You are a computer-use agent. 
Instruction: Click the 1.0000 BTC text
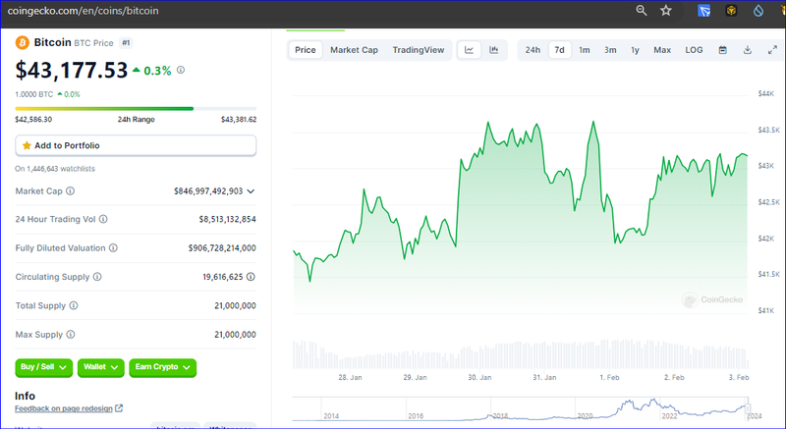(x=34, y=94)
